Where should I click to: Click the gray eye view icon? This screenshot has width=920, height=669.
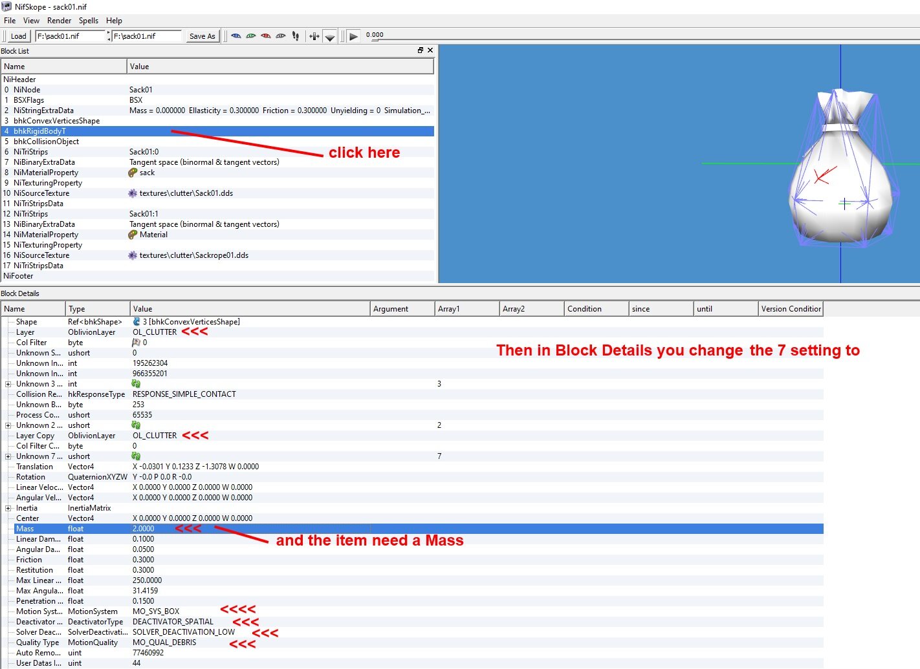[281, 36]
